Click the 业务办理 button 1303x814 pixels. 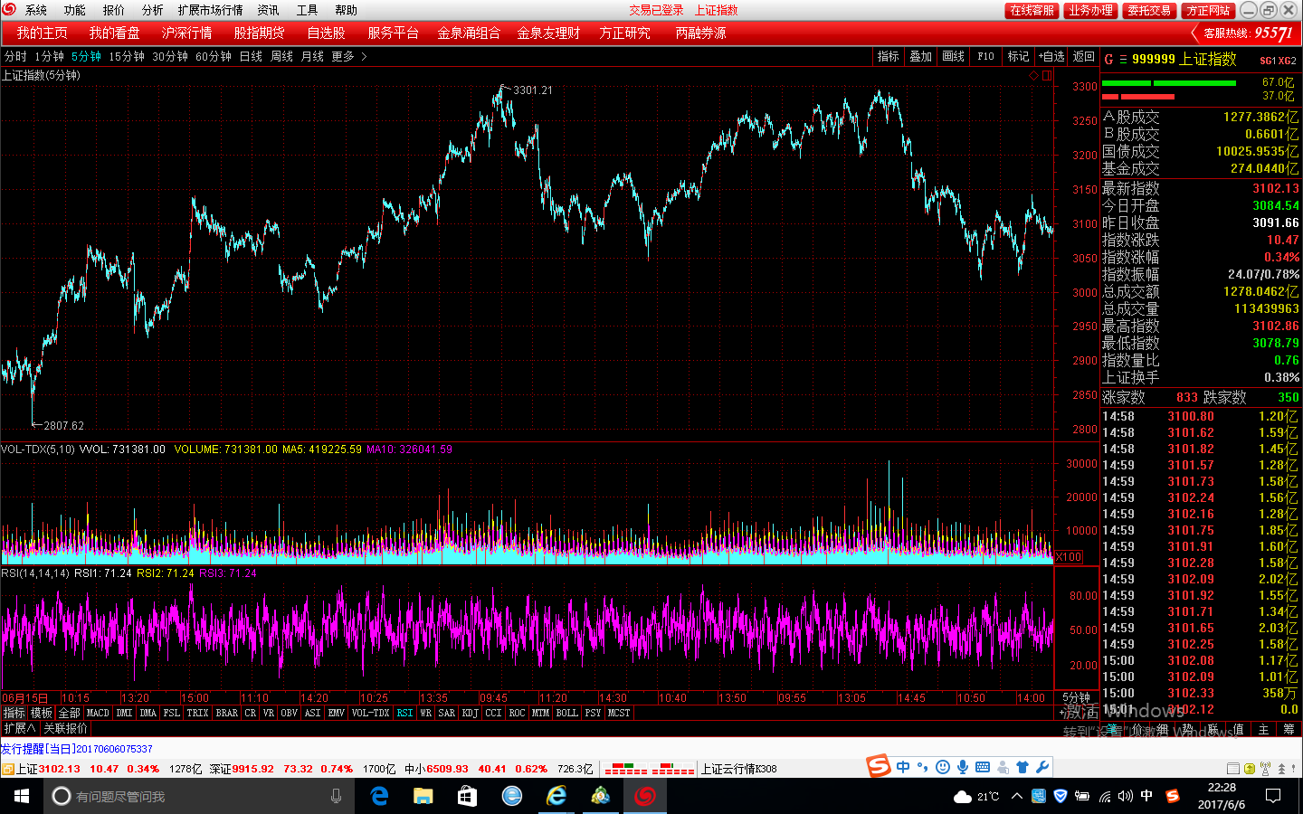(x=1090, y=10)
